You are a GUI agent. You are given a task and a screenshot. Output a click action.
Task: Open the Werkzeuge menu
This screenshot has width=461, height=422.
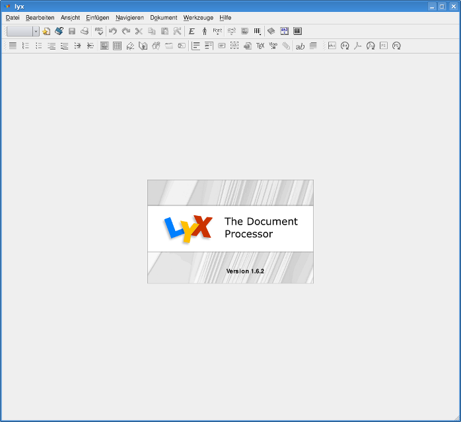pyautogui.click(x=198, y=18)
